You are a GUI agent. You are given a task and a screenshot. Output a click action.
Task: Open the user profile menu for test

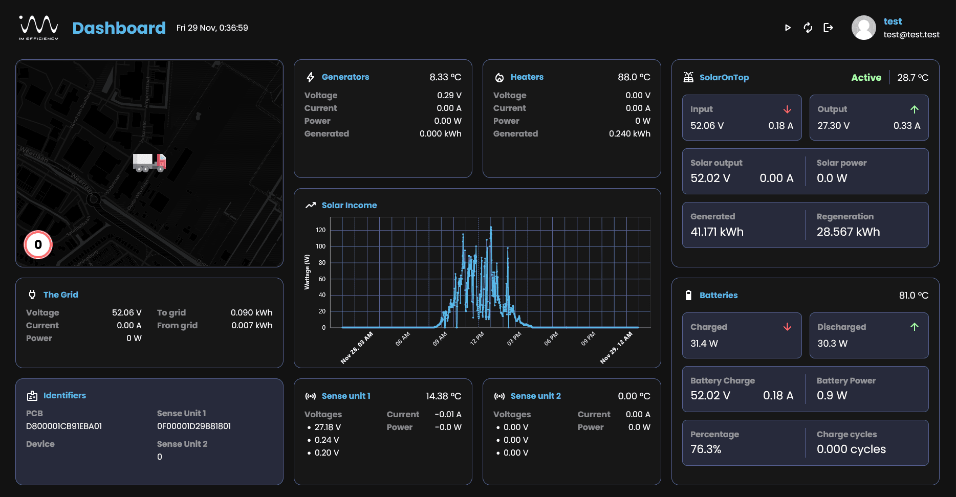pyautogui.click(x=864, y=28)
